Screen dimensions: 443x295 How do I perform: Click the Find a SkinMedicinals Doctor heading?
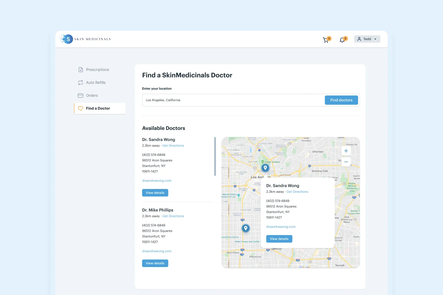click(x=187, y=75)
